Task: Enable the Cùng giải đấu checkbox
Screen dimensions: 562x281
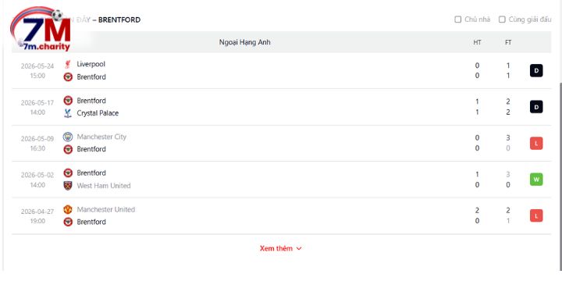Action: 502,20
